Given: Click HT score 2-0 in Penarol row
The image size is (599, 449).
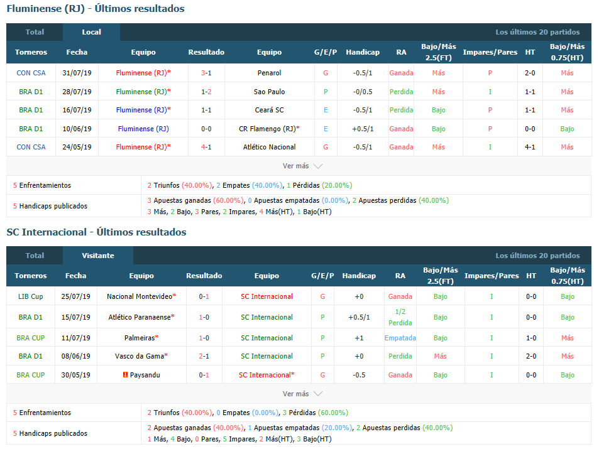Looking at the screenshot, I should pos(530,73).
